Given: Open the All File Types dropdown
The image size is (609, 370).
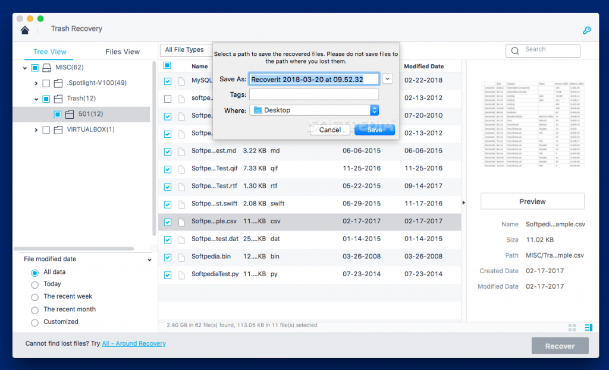Looking at the screenshot, I should click(187, 50).
